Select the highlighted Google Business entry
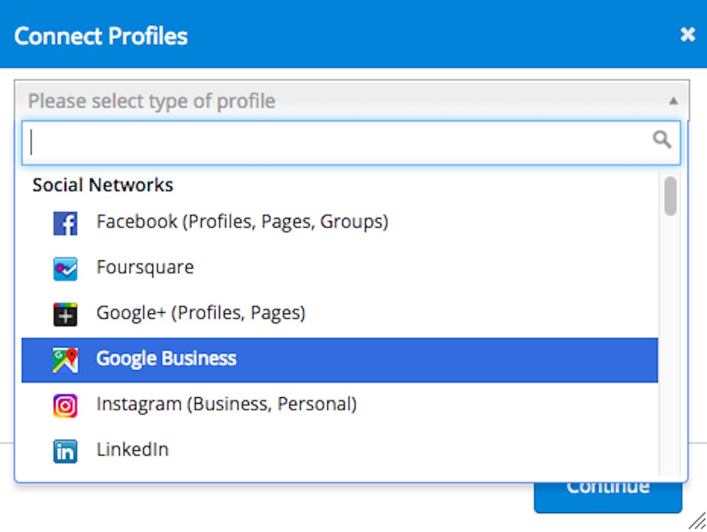The width and height of the screenshot is (707, 532). (340, 360)
